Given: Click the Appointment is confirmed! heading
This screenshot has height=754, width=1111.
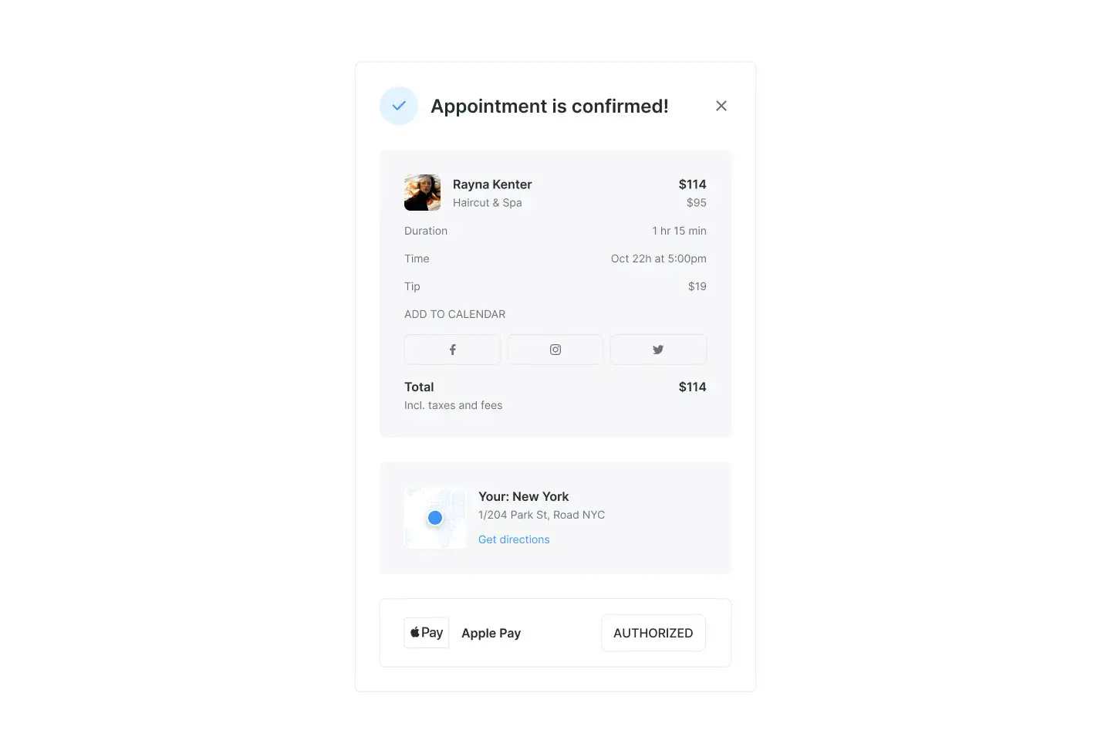Looking at the screenshot, I should point(549,106).
